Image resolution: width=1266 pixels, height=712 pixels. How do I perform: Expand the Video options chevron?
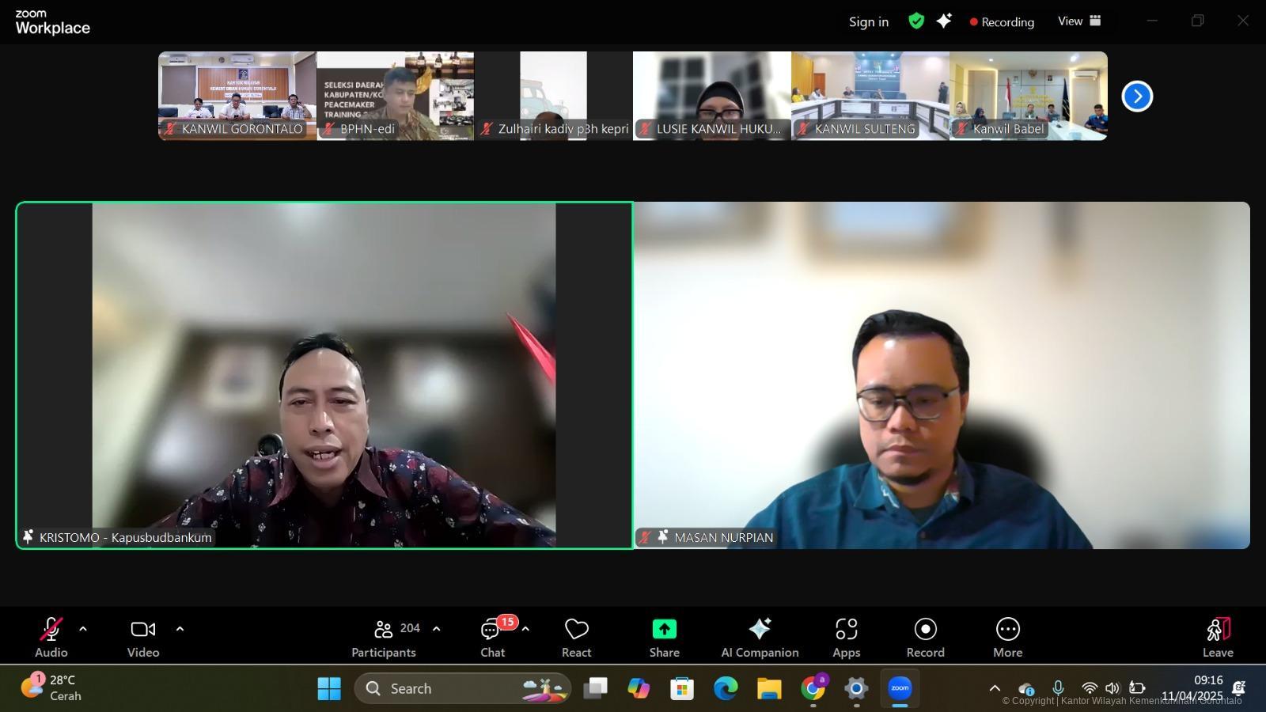(x=180, y=629)
